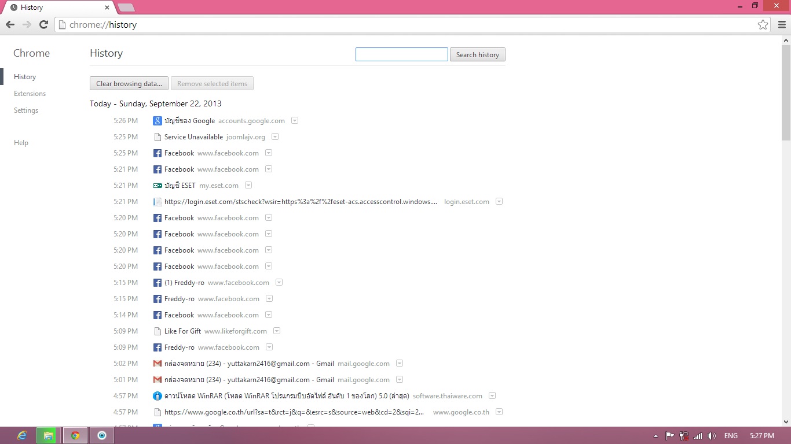Screen dimensions: 791x444
Task: Focus the history search text box
Action: tap(402, 54)
